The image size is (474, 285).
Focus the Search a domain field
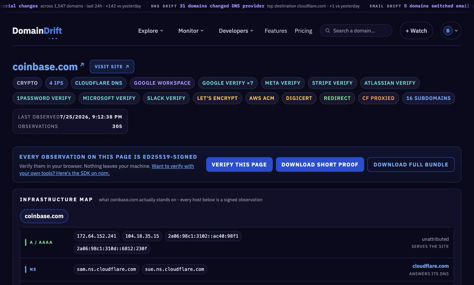coord(356,31)
